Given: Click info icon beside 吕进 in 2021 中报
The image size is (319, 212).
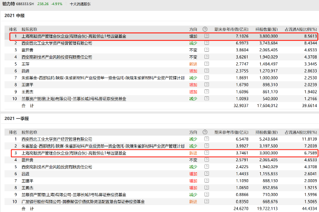Looking at the screenshot, I should click(x=207, y=71).
